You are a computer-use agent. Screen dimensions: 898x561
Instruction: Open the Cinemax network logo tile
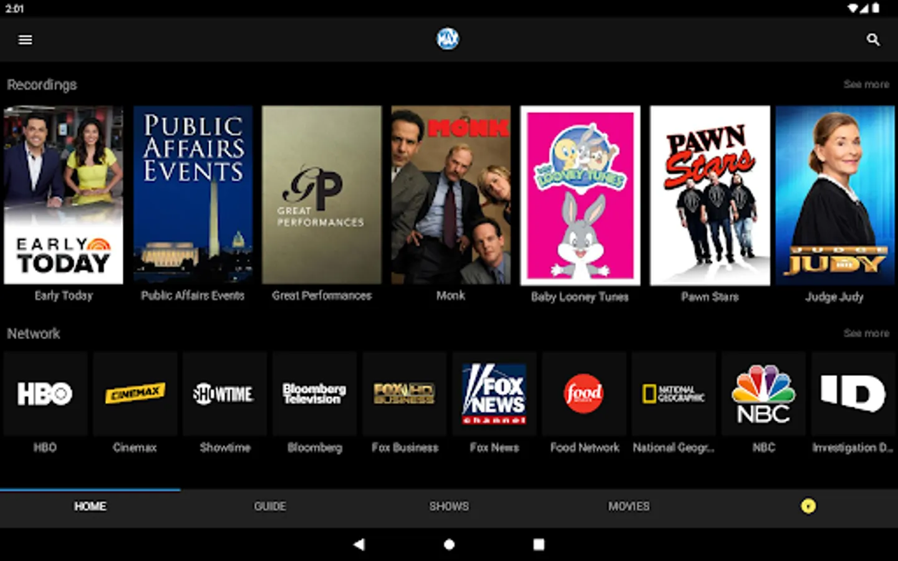(135, 393)
